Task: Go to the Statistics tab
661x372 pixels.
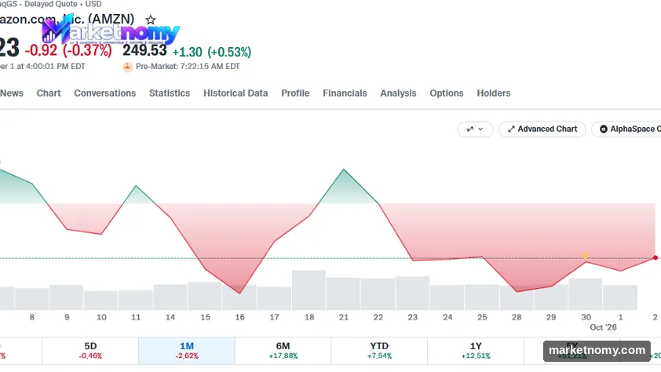Action: (x=170, y=93)
